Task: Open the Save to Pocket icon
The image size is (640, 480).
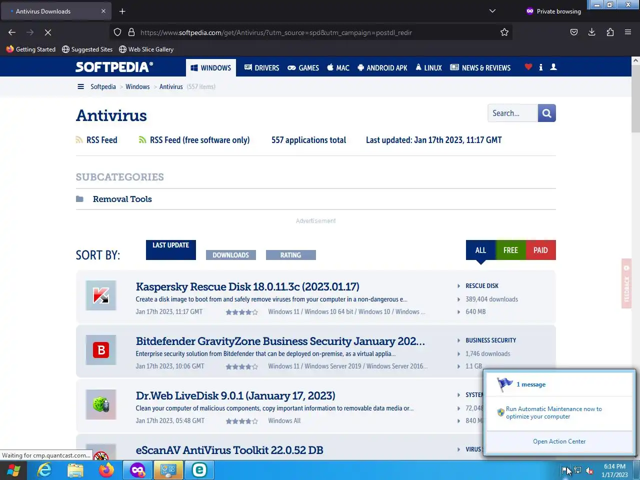Action: tap(574, 32)
